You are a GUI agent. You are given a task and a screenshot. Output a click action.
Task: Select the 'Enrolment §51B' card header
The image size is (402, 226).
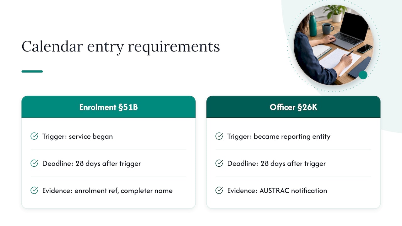pyautogui.click(x=108, y=107)
